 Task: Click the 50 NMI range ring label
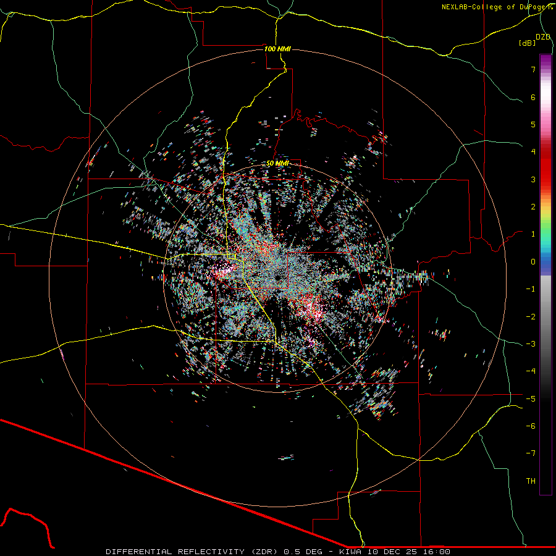277,164
